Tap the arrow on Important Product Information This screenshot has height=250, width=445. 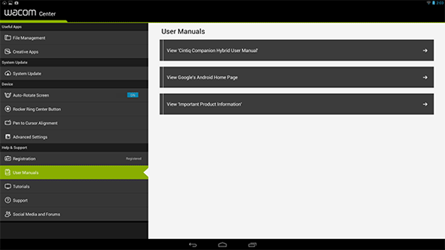[425, 104]
